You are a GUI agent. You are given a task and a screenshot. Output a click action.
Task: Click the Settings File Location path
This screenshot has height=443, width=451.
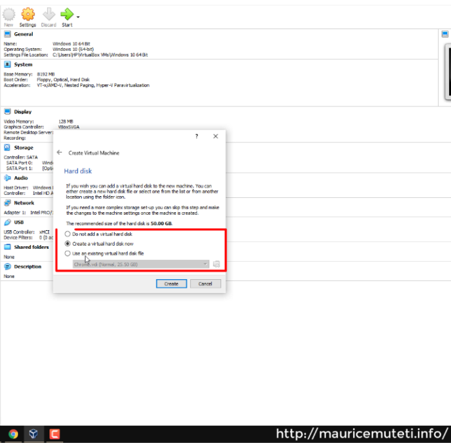100,55
